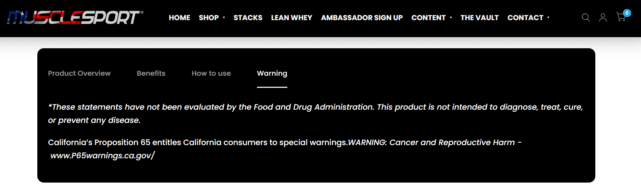The image size is (641, 185).
Task: Click the MuscleSport logo
Action: click(x=75, y=17)
